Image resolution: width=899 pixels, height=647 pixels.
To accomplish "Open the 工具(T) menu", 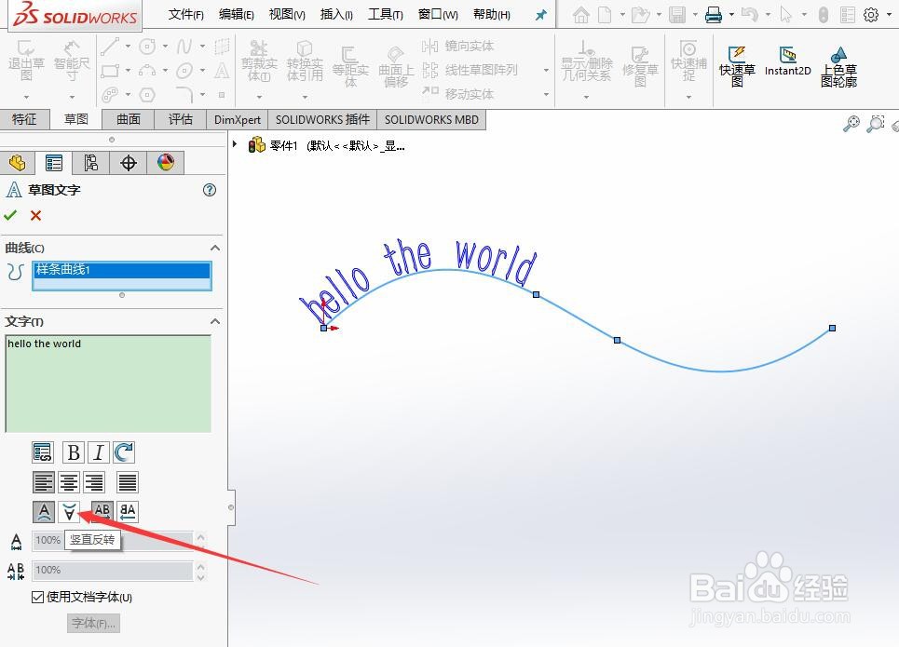I will click(x=385, y=14).
